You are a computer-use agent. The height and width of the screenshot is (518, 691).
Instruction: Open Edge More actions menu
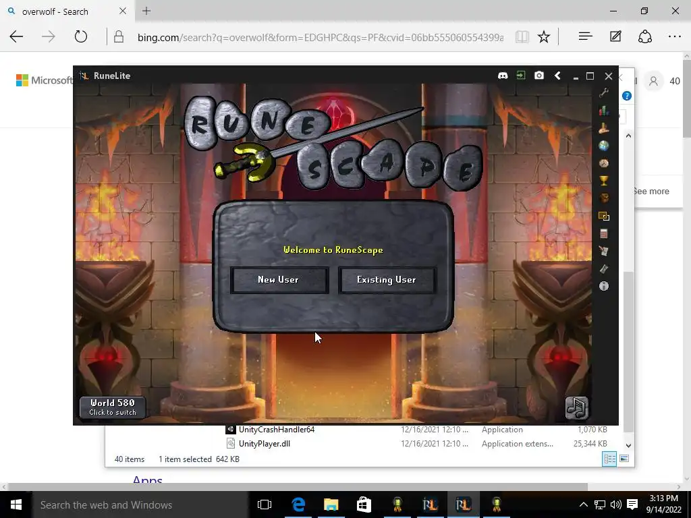[x=675, y=37]
